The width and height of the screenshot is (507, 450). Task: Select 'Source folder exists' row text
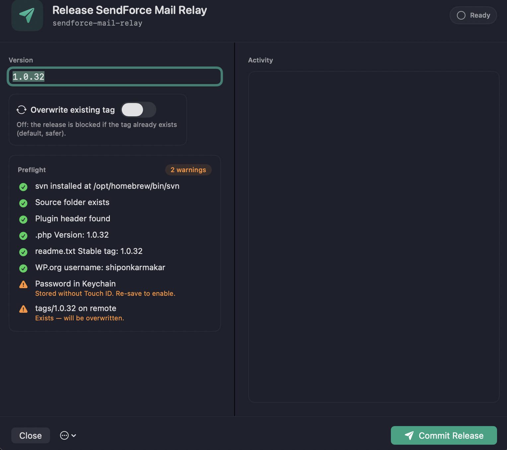72,202
